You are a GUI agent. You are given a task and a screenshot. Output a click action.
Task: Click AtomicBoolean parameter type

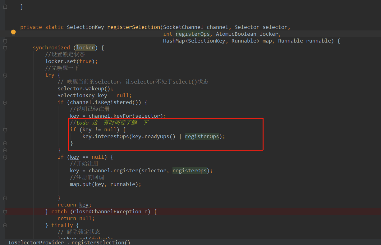point(236,34)
